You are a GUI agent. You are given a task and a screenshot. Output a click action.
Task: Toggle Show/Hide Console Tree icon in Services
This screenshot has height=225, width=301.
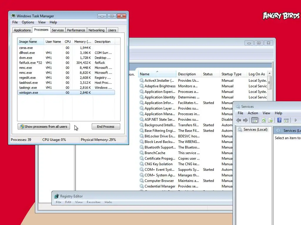point(255,120)
